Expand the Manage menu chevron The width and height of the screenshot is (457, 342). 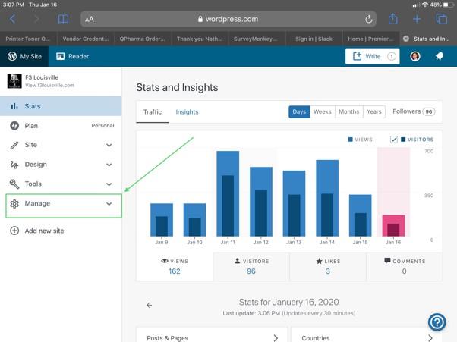(109, 204)
